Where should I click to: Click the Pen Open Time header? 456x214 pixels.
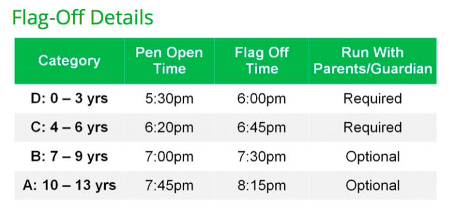(169, 61)
